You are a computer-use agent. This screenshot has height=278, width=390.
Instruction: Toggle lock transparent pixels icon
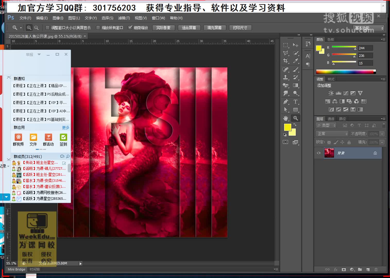[329, 142]
